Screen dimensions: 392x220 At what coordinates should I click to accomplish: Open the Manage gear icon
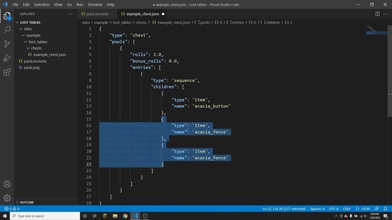[x=7, y=198]
